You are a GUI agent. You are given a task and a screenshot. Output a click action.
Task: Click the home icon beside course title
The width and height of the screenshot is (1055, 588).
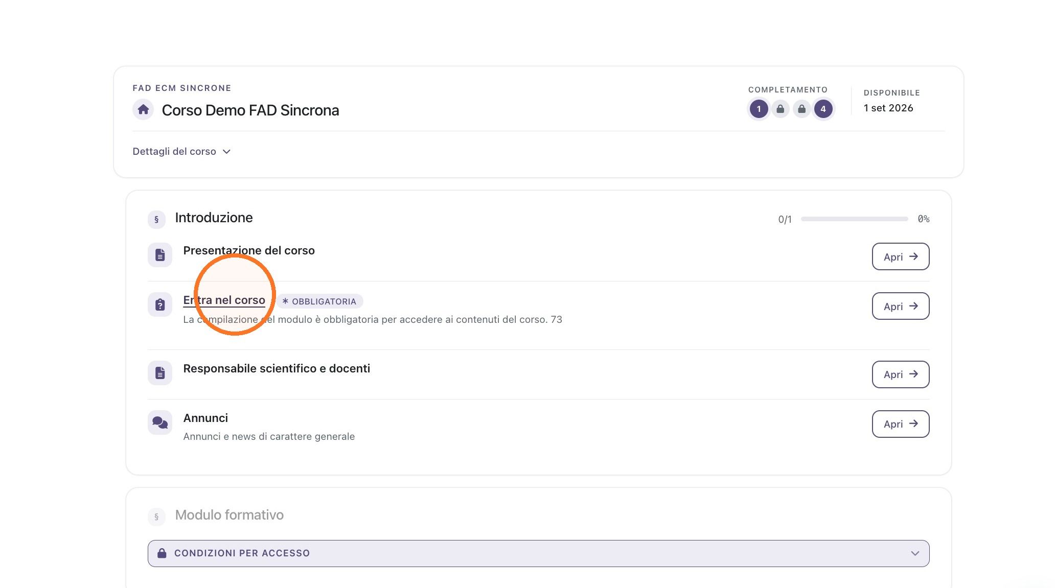[x=143, y=109]
